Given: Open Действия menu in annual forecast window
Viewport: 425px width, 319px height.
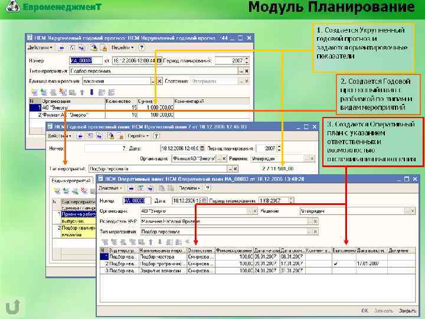Looking at the screenshot, I should pyautogui.click(x=40, y=48).
